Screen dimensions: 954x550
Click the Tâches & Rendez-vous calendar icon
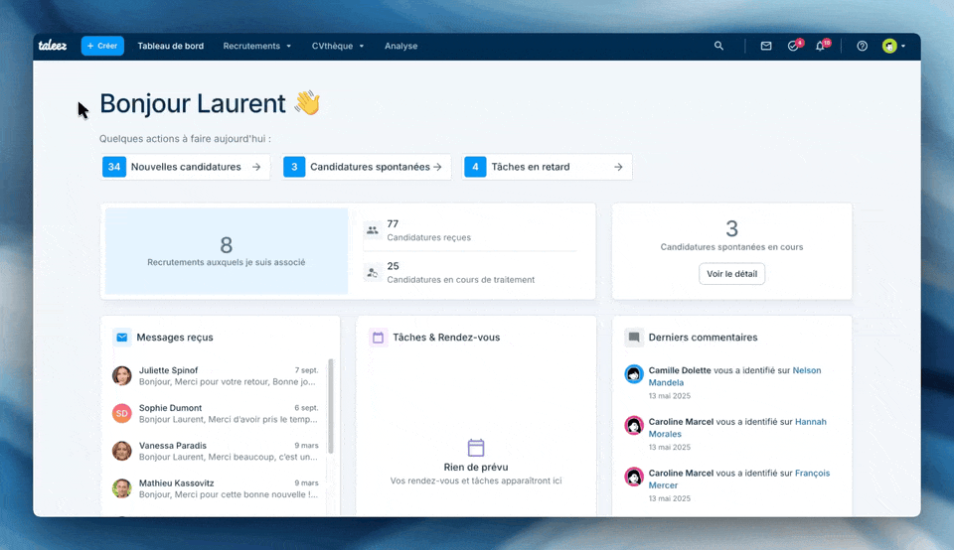click(x=378, y=338)
